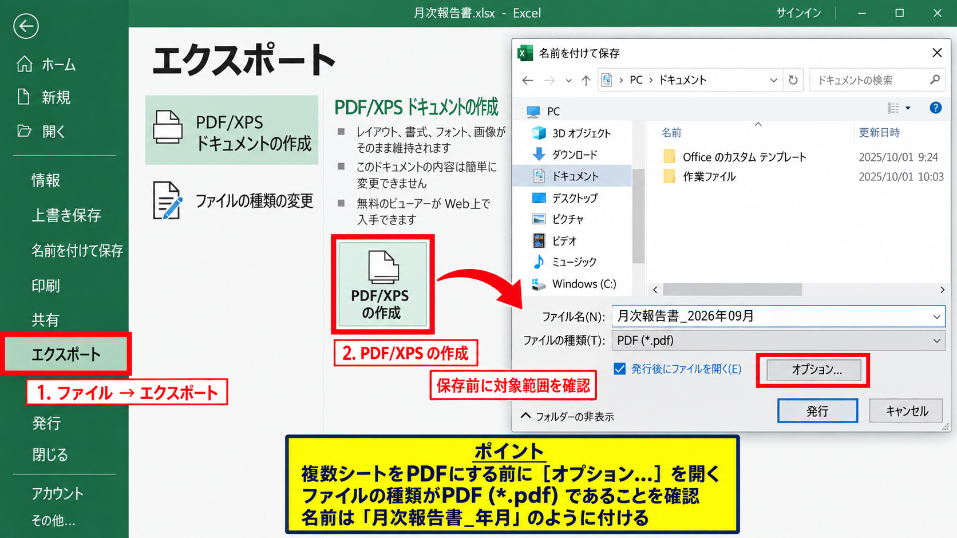Select Windows (C:) drive in tree
Viewport: 957px width, 538px height.
574,284
